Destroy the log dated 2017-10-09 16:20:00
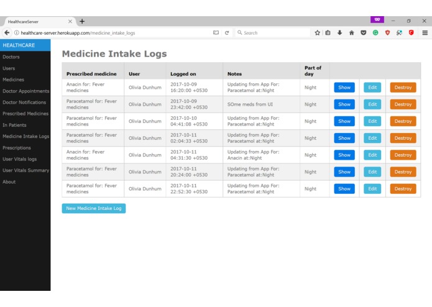432x307 pixels. [x=403, y=88]
